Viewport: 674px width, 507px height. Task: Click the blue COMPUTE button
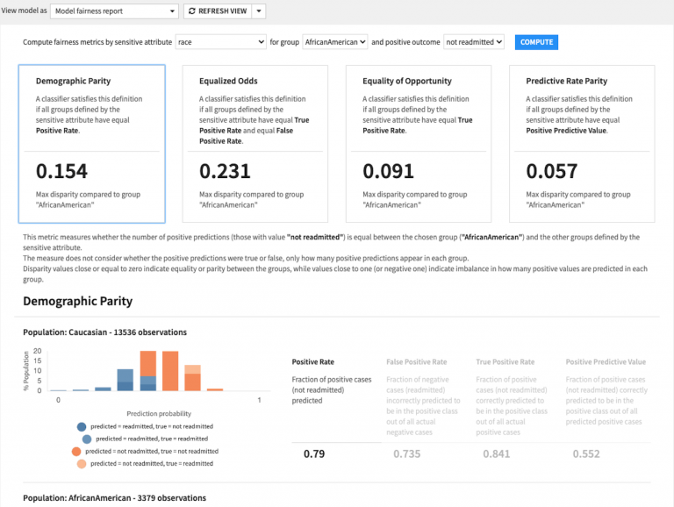tap(536, 42)
